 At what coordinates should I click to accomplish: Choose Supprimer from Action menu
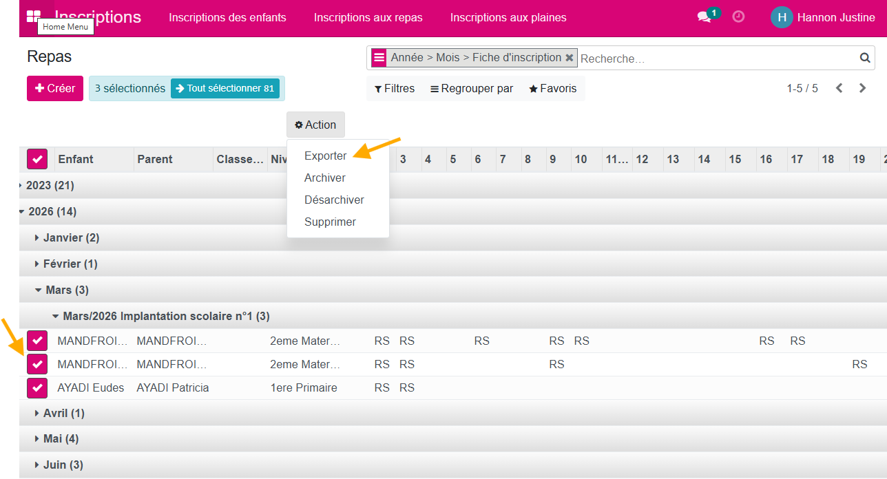coord(331,222)
